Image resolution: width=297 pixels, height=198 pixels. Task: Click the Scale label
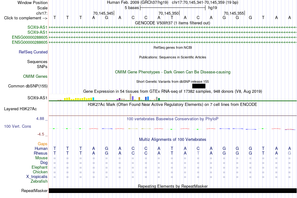(43, 8)
